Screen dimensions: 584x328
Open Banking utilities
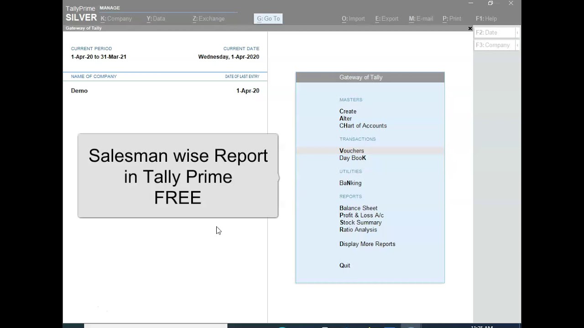(350, 183)
